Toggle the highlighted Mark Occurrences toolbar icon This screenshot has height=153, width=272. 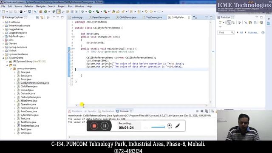59,11
